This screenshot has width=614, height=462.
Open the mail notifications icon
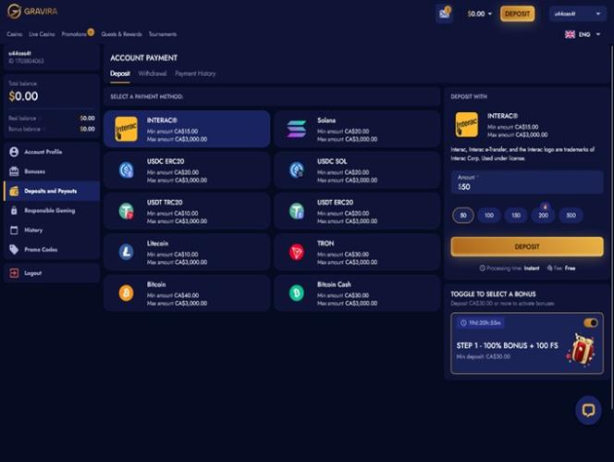click(444, 14)
